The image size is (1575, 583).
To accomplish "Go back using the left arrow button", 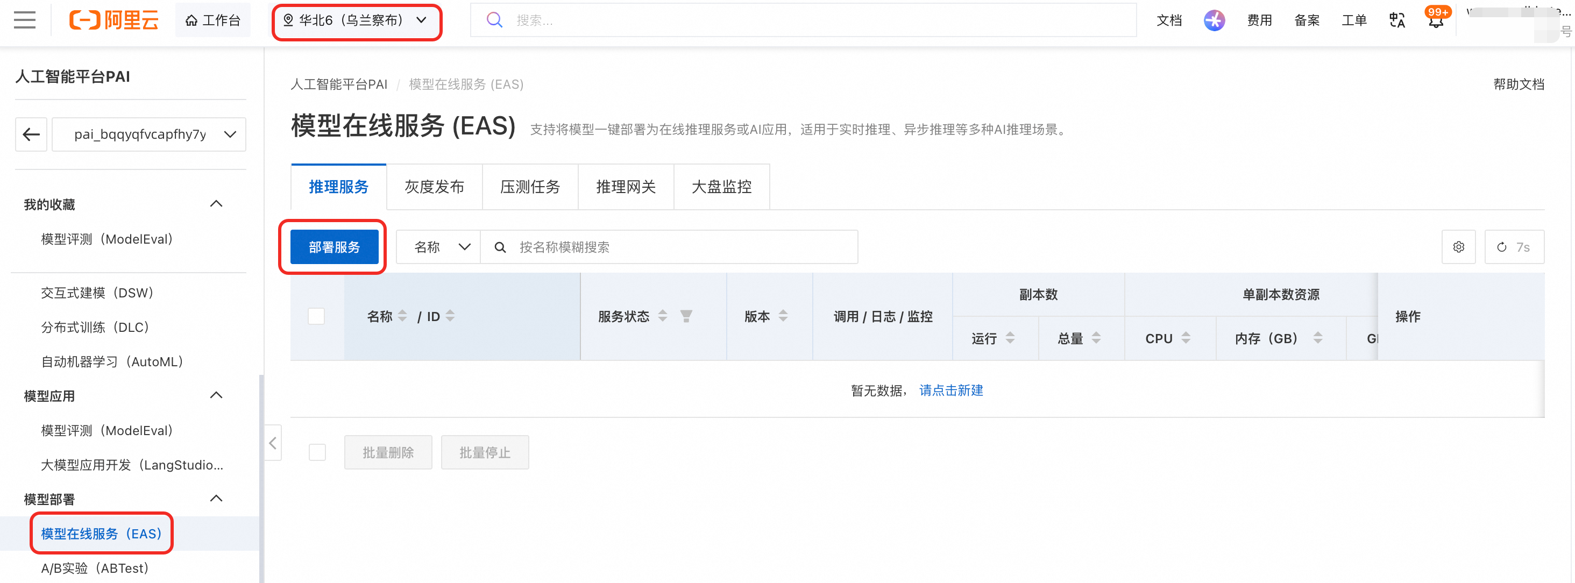I will pos(31,134).
